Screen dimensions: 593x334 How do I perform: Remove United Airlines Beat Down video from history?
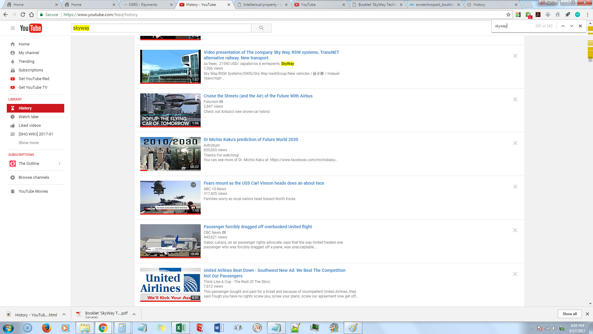click(515, 274)
